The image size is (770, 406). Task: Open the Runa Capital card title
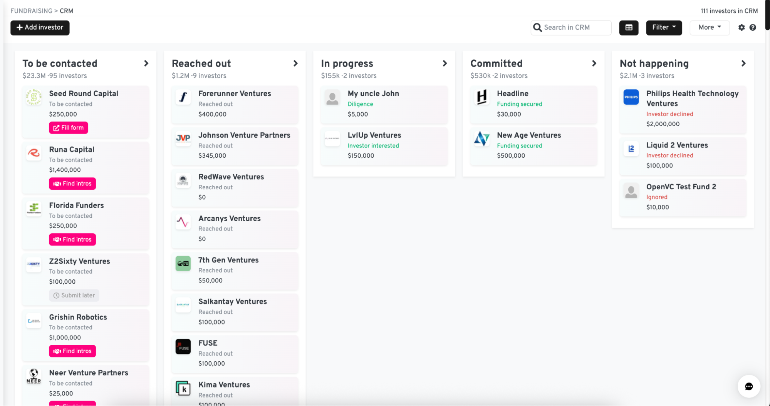click(x=72, y=149)
